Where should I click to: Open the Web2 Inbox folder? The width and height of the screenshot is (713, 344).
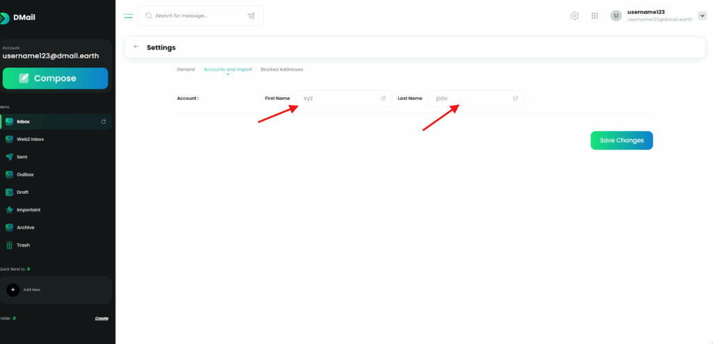tap(30, 139)
